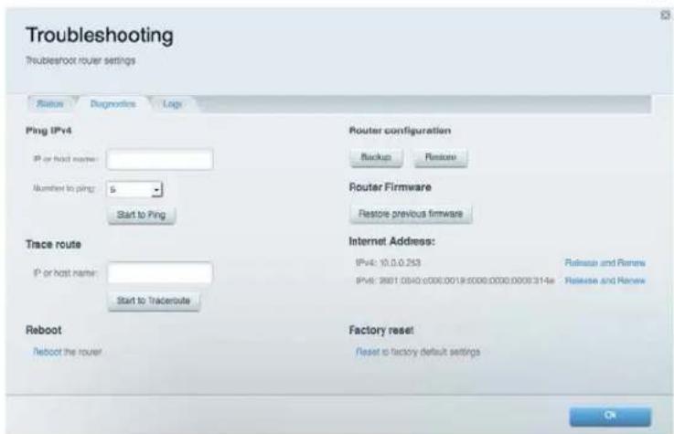Click the Trace route section heading
This screenshot has height=434, width=674.
pyautogui.click(x=53, y=244)
